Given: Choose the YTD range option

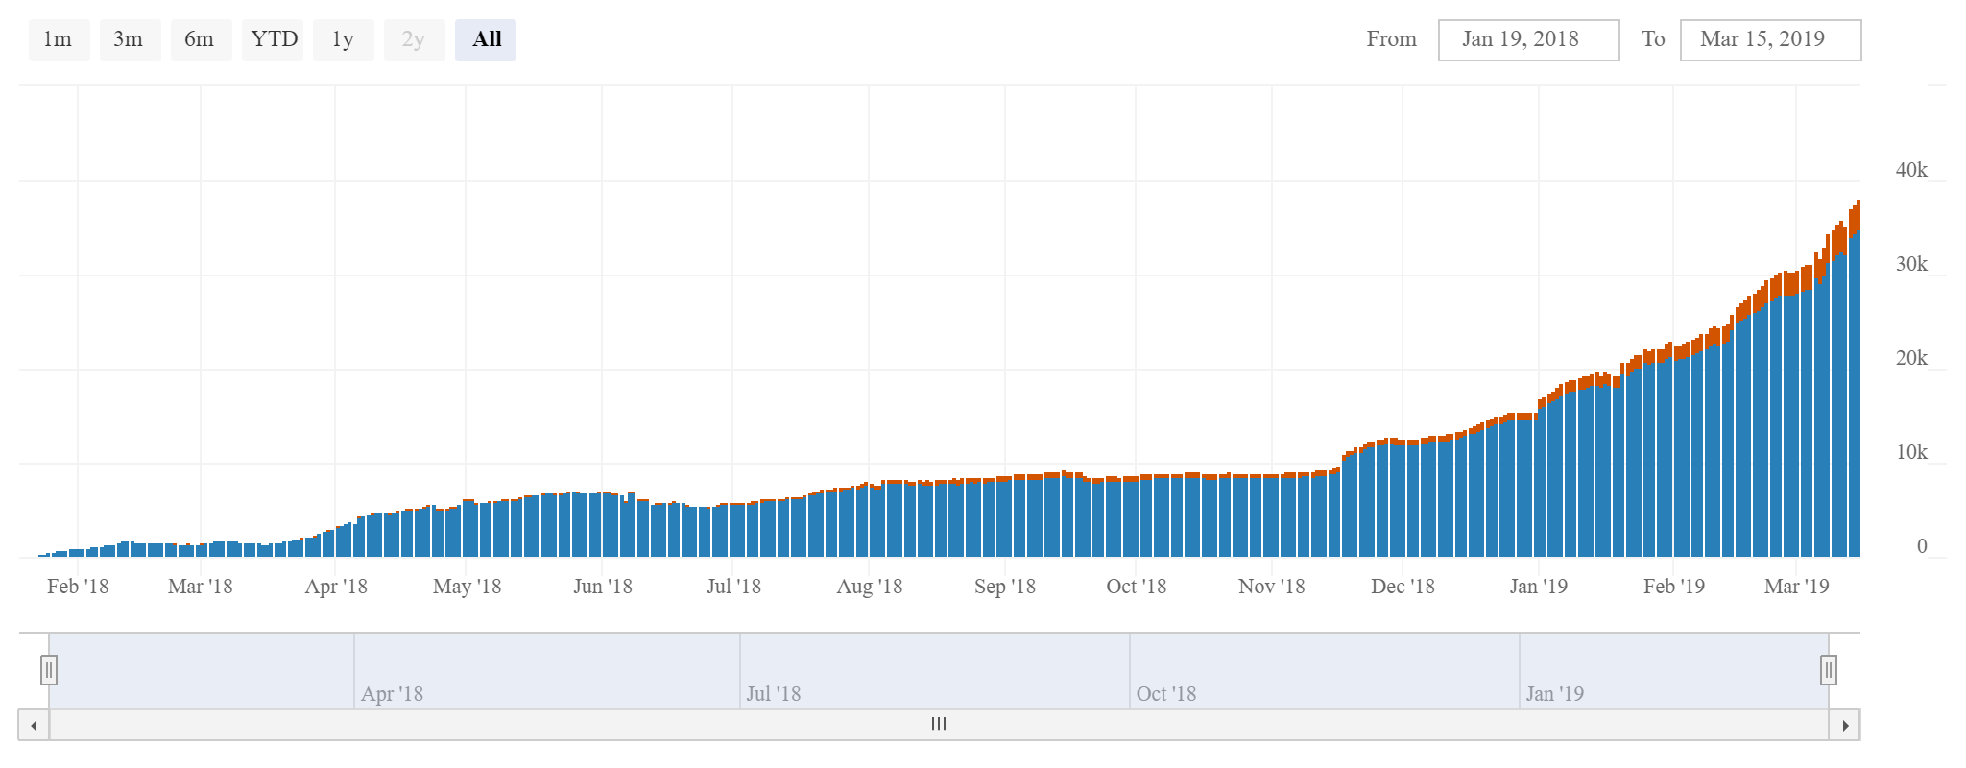Looking at the screenshot, I should pyautogui.click(x=274, y=40).
